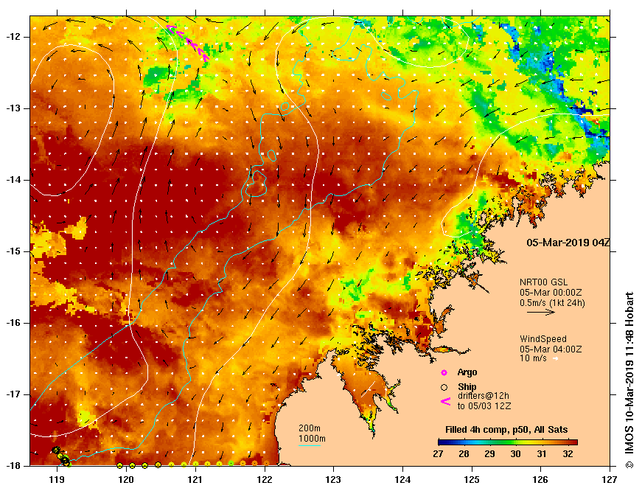Click the colorbar label 30
Viewport: 642px width, 491px height.
click(515, 453)
